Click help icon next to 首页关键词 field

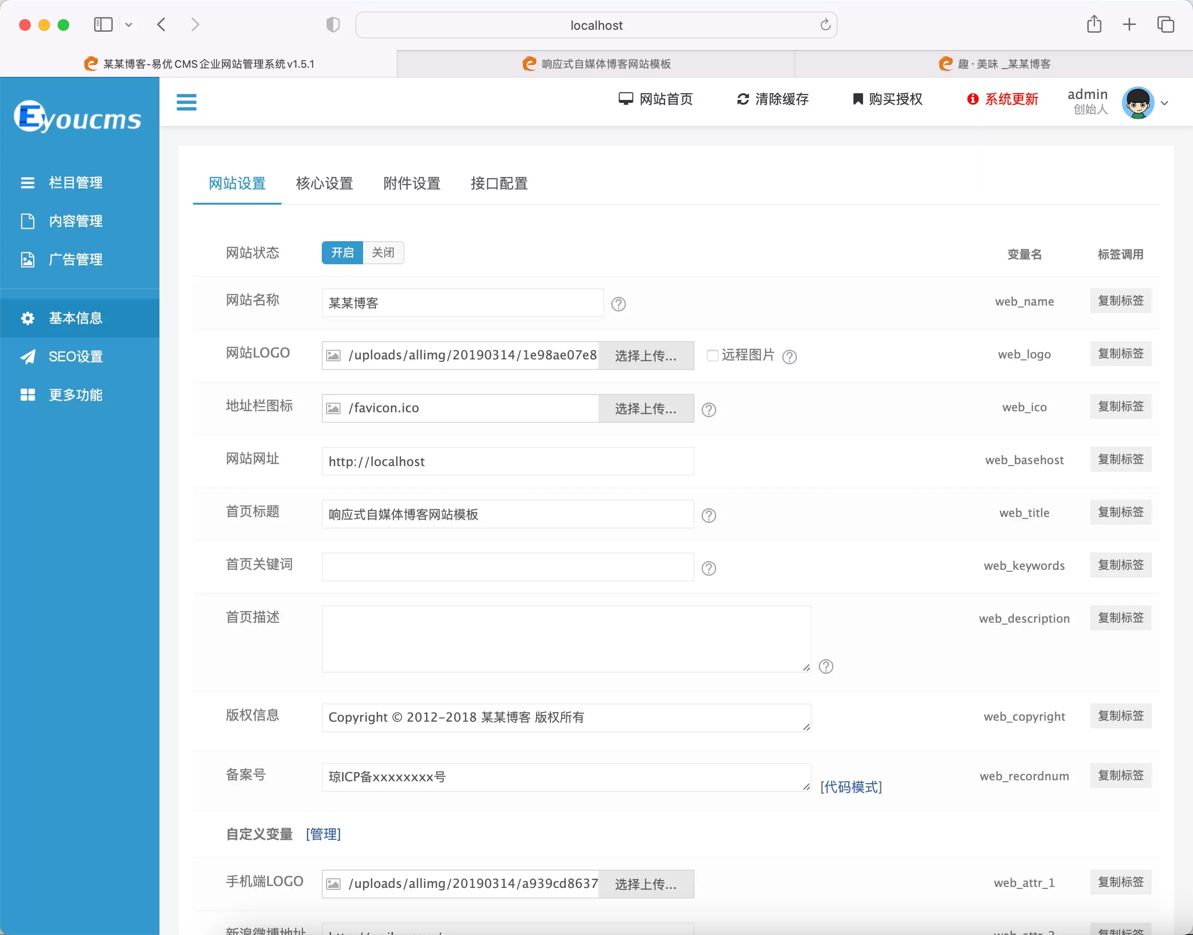709,568
